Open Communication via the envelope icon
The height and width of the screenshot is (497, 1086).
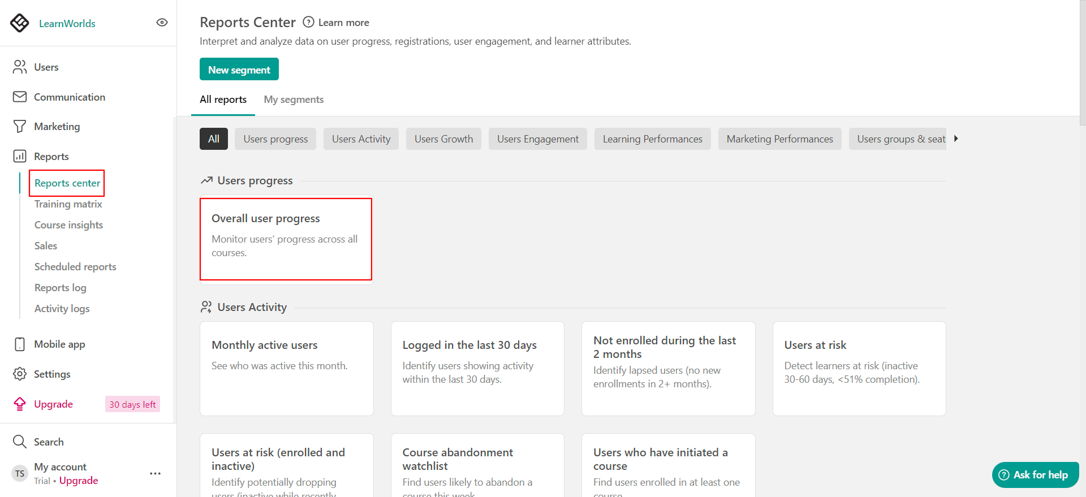click(20, 97)
